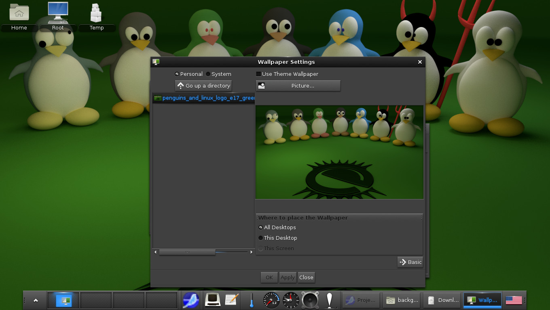Click the file list horizontal scrollbar handle
This screenshot has width=550, height=310.
[x=187, y=252]
